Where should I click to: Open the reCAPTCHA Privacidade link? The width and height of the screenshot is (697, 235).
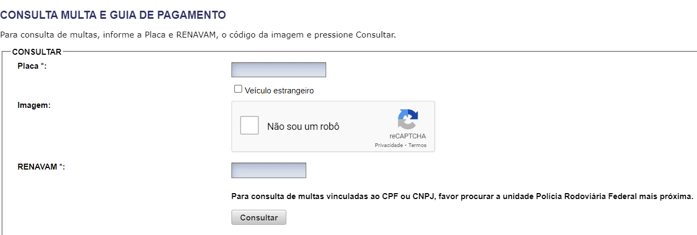[389, 145]
